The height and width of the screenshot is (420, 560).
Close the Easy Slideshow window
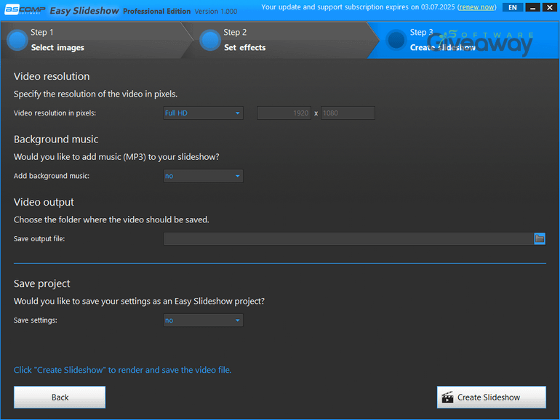tap(550, 7)
